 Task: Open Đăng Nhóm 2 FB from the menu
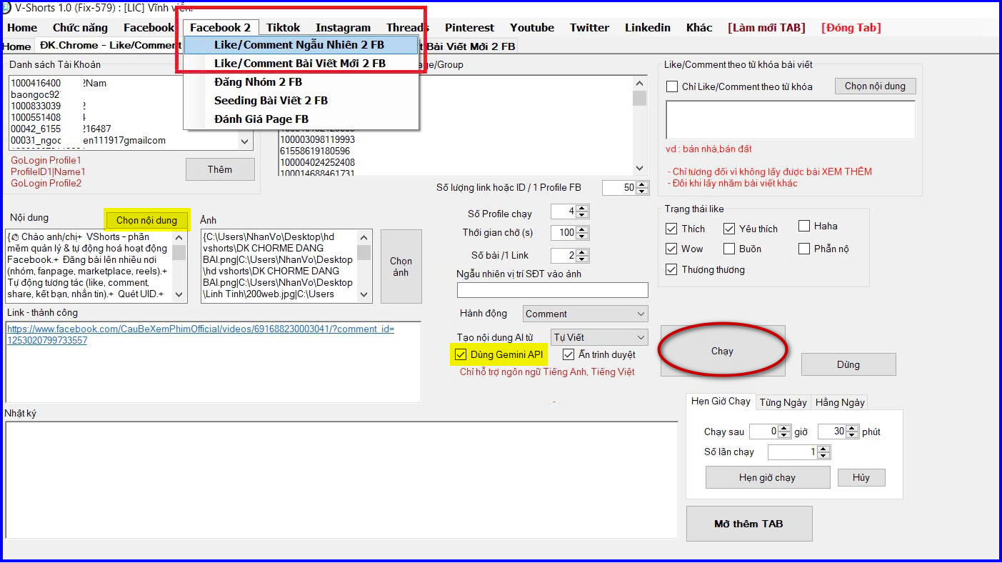(x=301, y=82)
